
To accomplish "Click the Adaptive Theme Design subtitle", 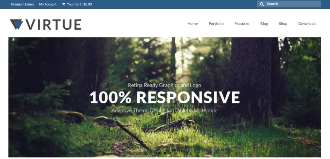I will point(164,110).
